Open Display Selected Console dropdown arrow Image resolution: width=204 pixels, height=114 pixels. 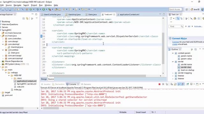(x=194, y=84)
